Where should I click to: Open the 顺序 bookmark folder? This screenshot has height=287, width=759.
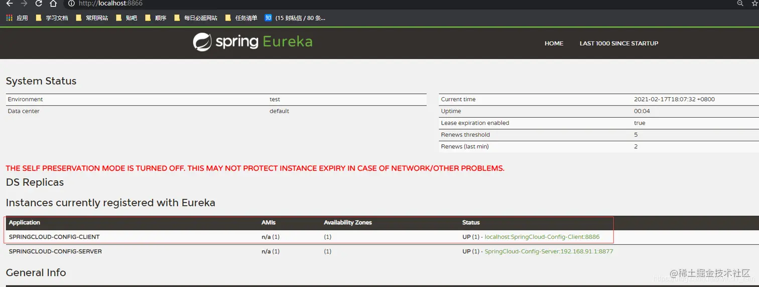pyautogui.click(x=156, y=18)
